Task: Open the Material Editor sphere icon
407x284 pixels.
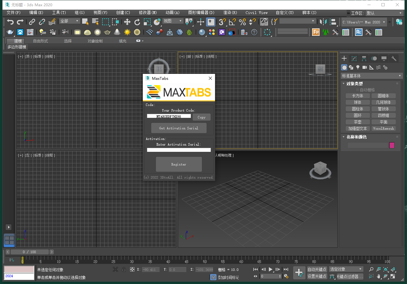Action: pos(202,32)
